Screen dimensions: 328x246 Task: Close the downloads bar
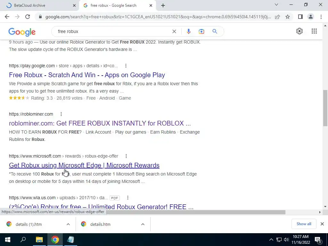322,224
